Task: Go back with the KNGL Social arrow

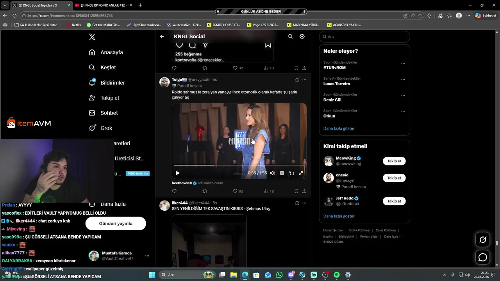Action: coord(162,36)
